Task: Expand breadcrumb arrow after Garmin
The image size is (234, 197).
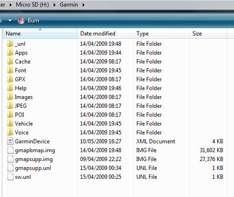Action: (x=84, y=5)
